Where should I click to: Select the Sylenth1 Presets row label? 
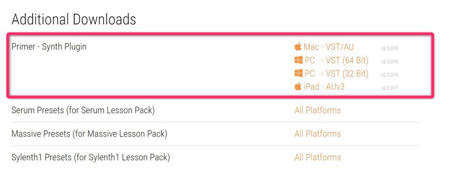click(x=90, y=157)
